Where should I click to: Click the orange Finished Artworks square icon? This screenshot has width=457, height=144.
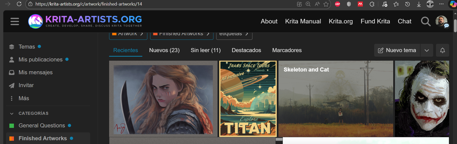coord(12,138)
